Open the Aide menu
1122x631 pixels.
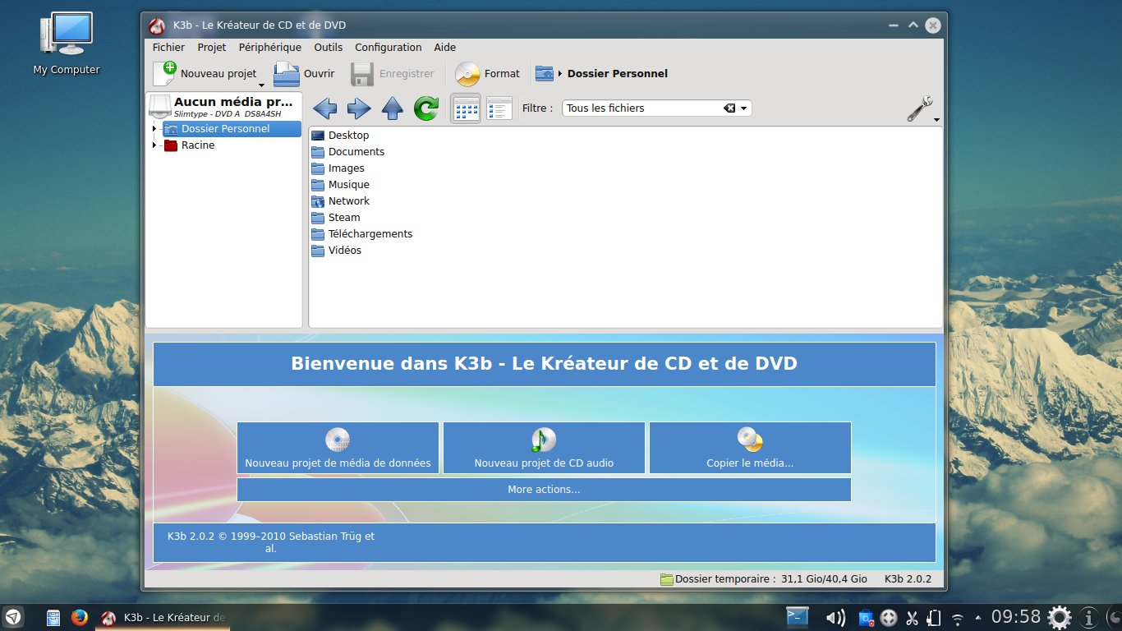(445, 48)
